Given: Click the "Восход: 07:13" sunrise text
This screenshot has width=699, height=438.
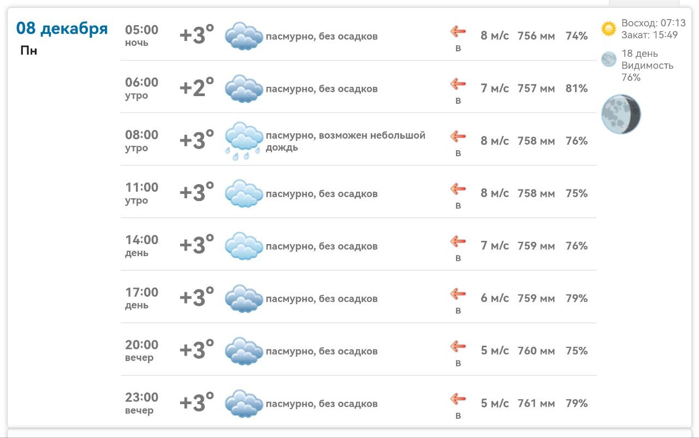Looking at the screenshot, I should pos(653,23).
